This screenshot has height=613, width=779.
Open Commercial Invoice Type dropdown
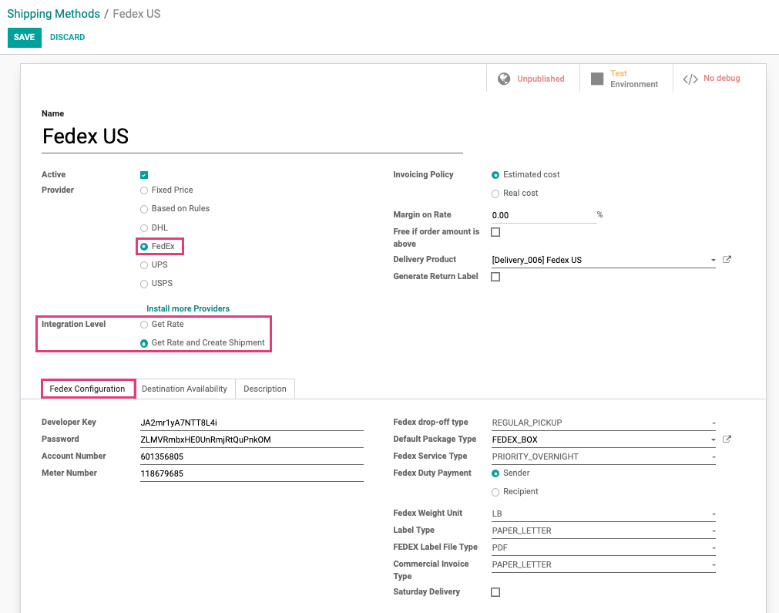tap(603, 564)
